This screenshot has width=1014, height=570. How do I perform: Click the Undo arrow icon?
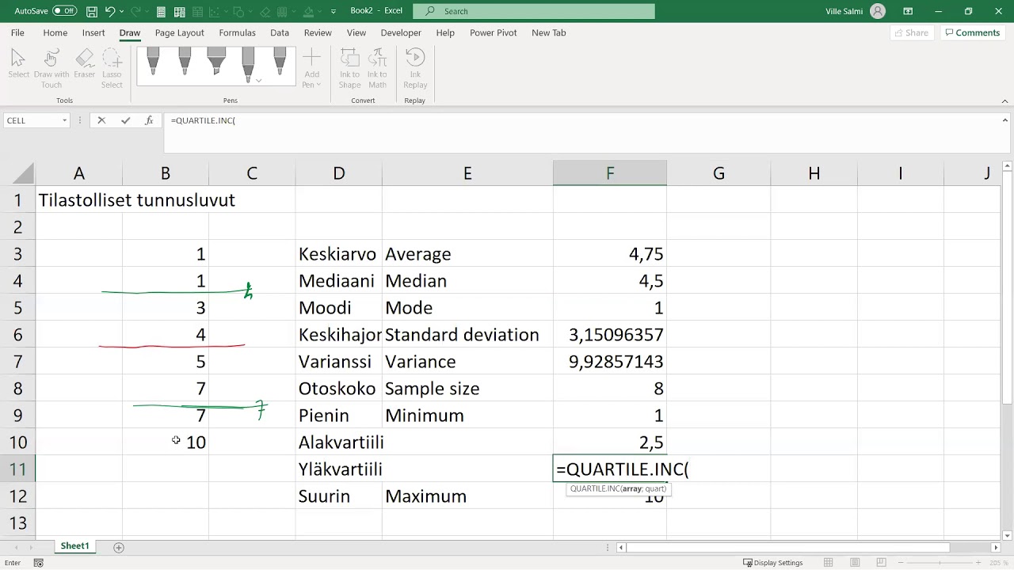pos(110,11)
